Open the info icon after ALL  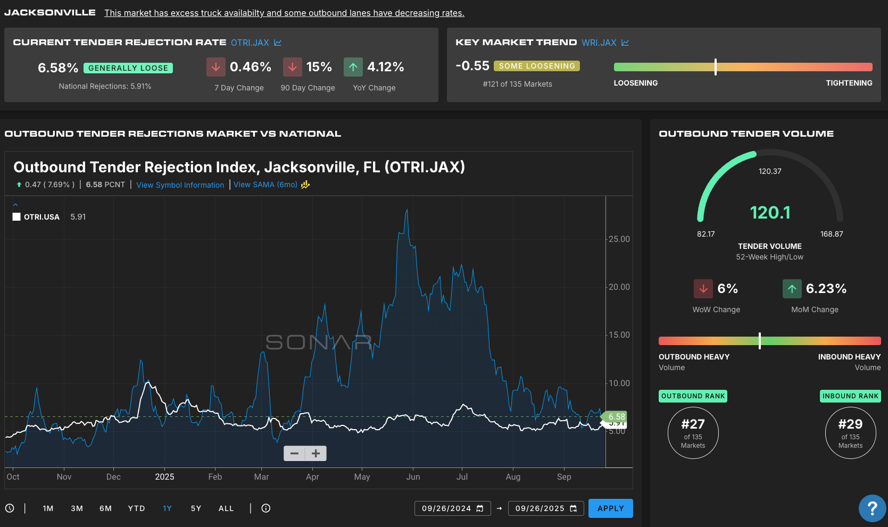266,508
